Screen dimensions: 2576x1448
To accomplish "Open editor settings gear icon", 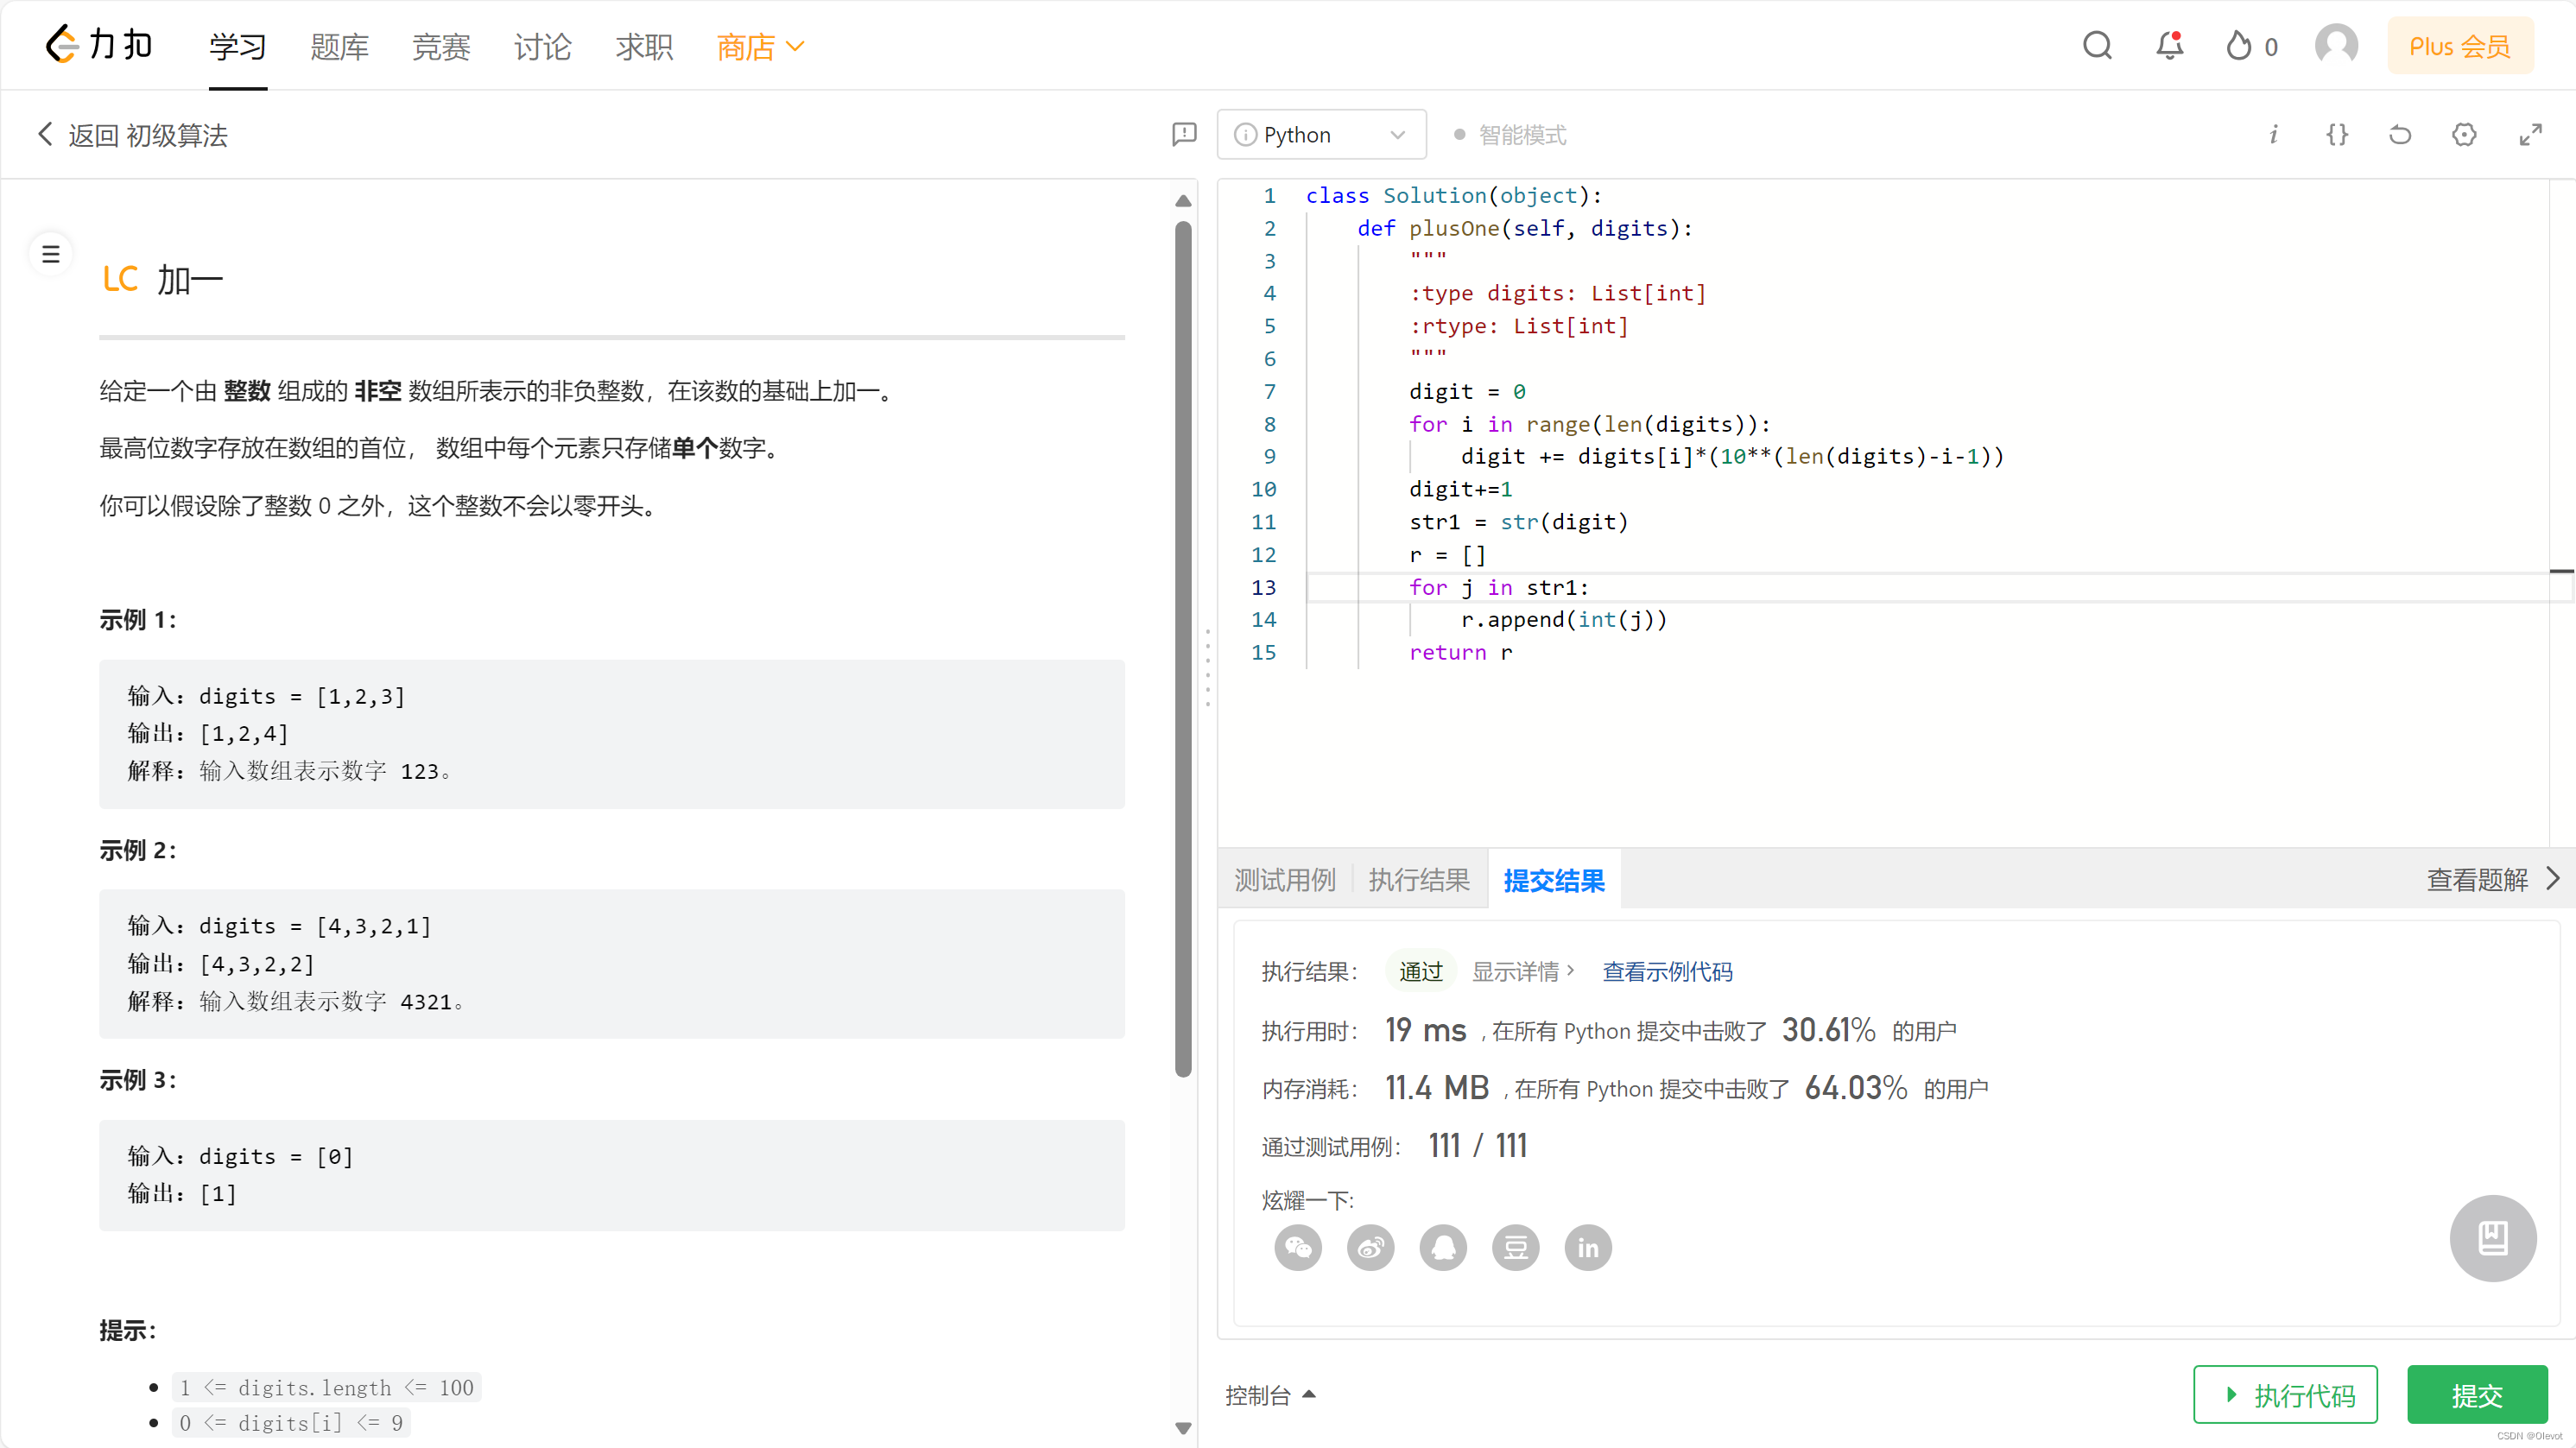I will [x=2464, y=134].
